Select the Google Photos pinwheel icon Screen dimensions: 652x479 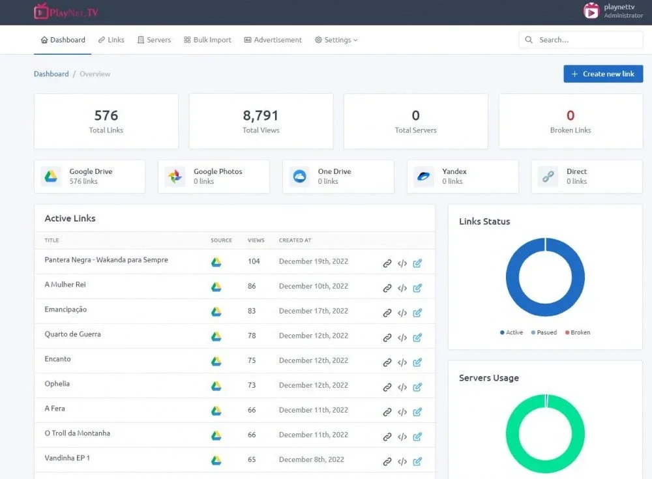[x=175, y=177]
